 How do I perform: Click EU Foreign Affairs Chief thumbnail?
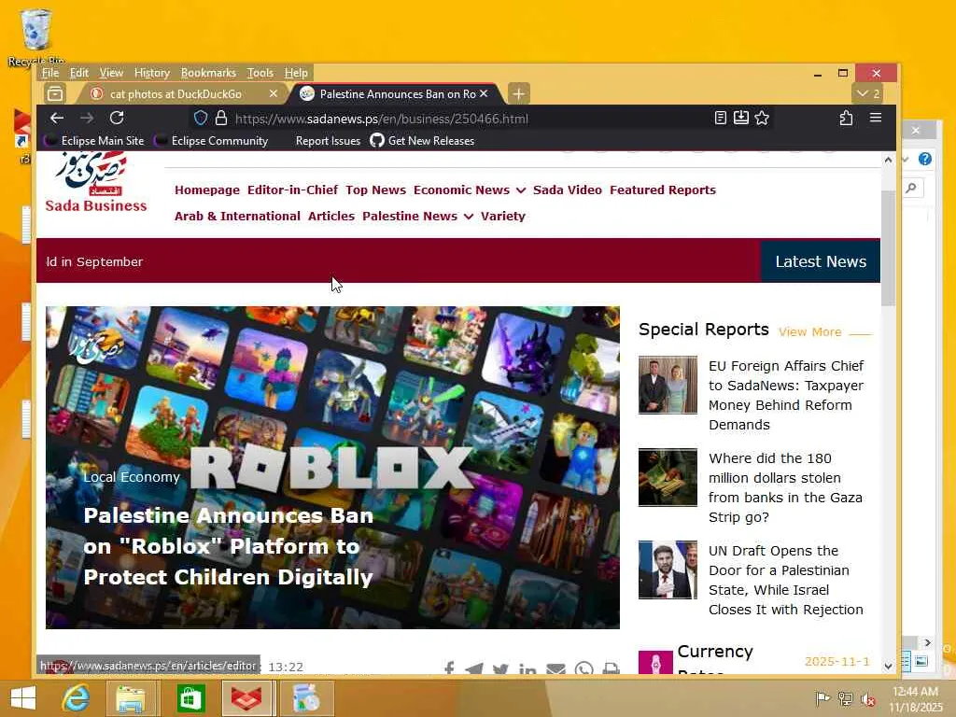668,386
